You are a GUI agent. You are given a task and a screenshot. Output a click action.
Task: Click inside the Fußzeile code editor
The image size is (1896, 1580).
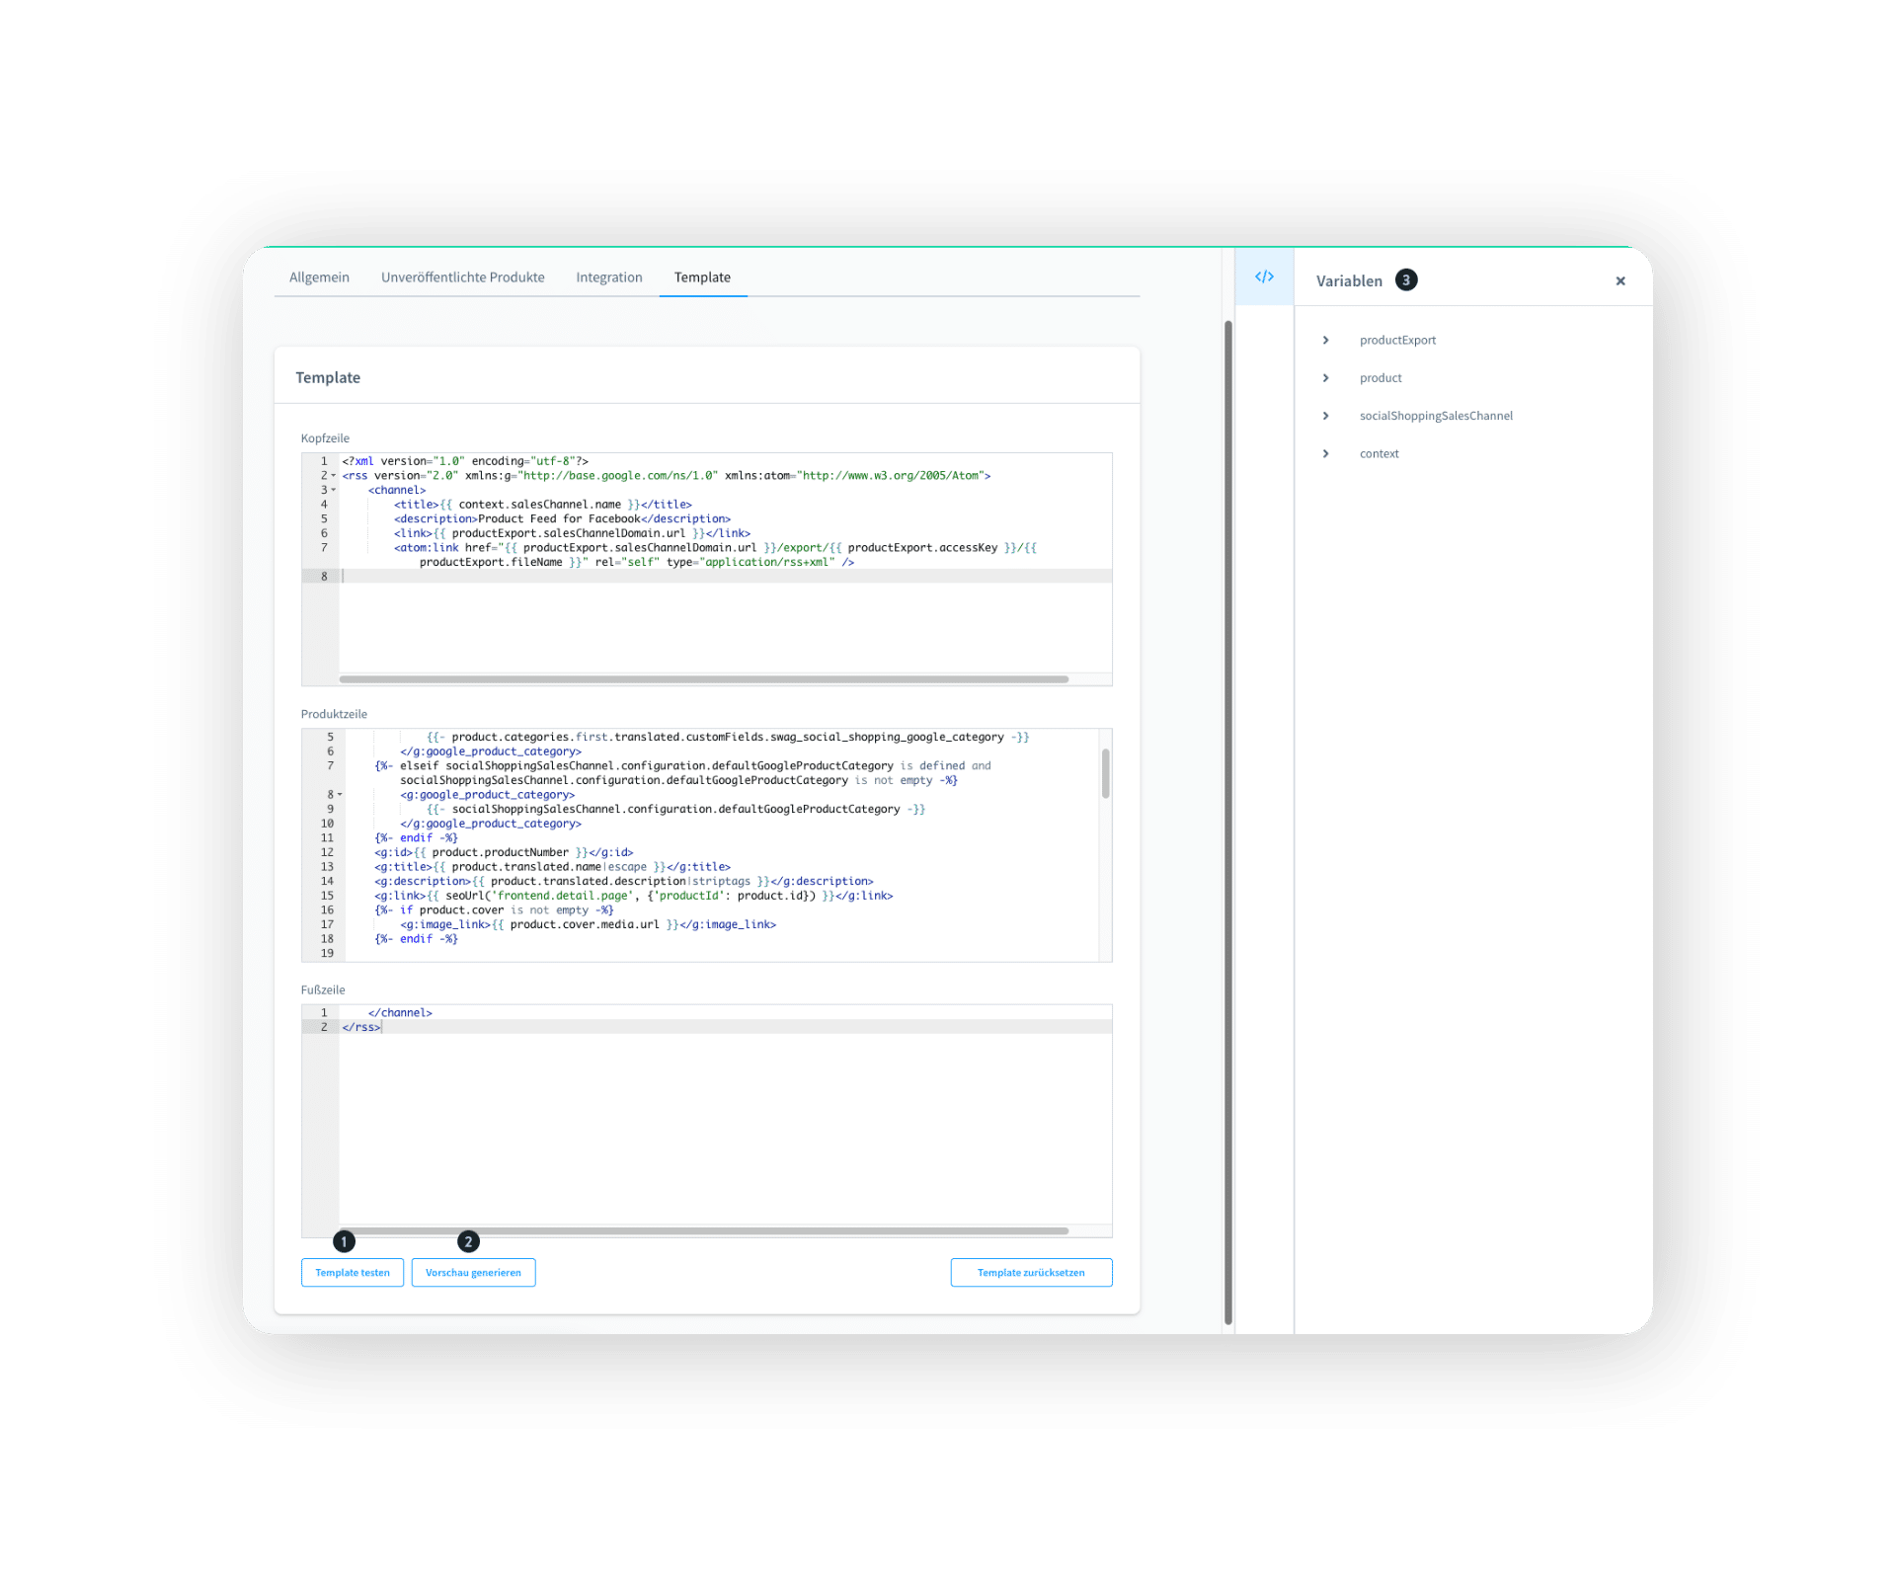725,1126
